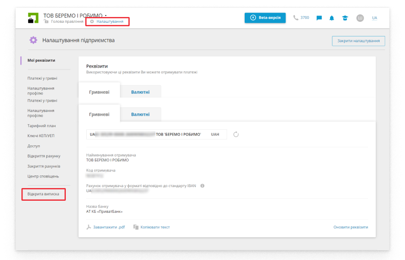Open Тарифний план in the sidebar
The height and width of the screenshot is (260, 405).
coord(41,125)
